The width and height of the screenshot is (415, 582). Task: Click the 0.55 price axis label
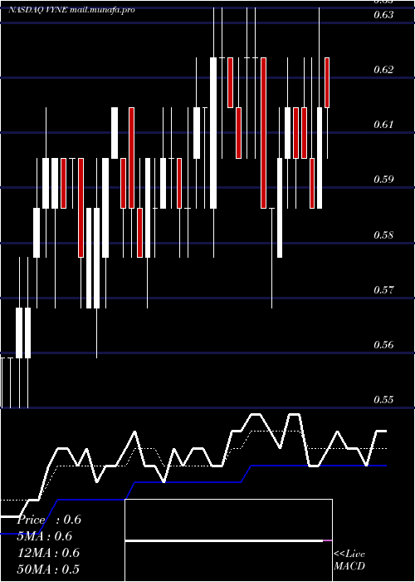click(x=383, y=400)
